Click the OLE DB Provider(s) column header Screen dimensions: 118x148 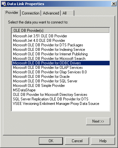pyautogui.click(x=60, y=31)
